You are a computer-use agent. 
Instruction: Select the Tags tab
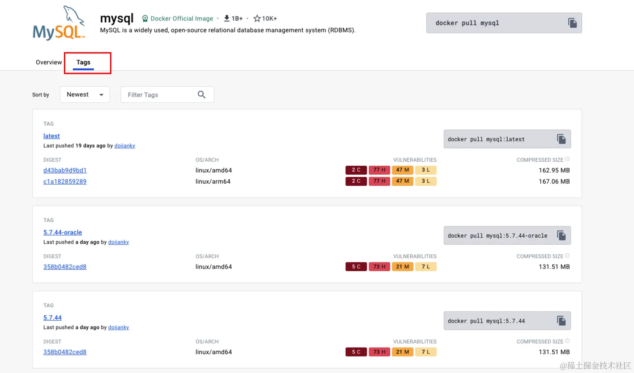coord(83,63)
